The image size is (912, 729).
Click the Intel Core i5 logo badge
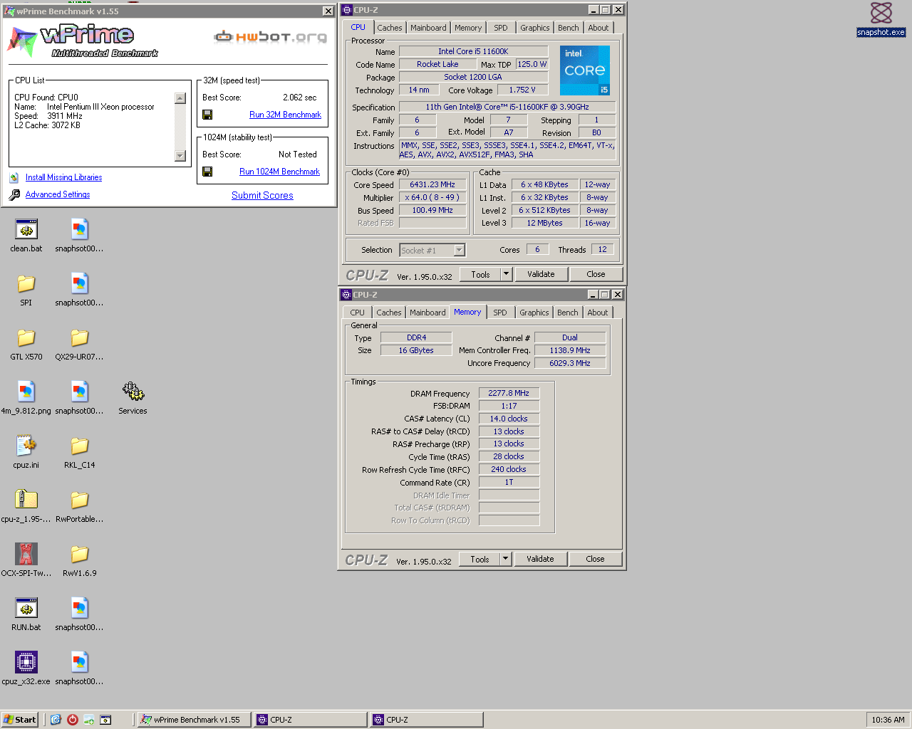pos(585,70)
